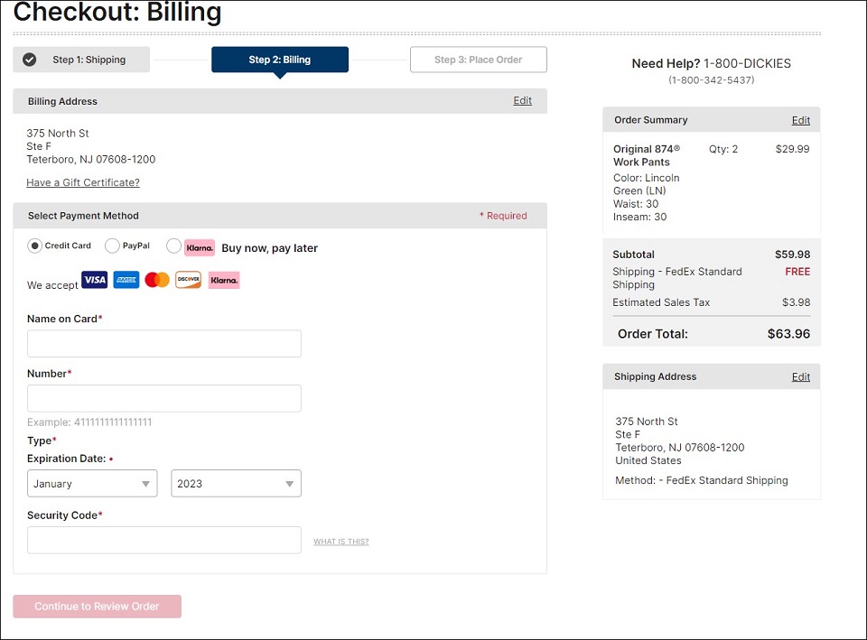The width and height of the screenshot is (867, 640).
Task: Click the Color: Lincoln Green (LN) detail
Action: tap(647, 184)
